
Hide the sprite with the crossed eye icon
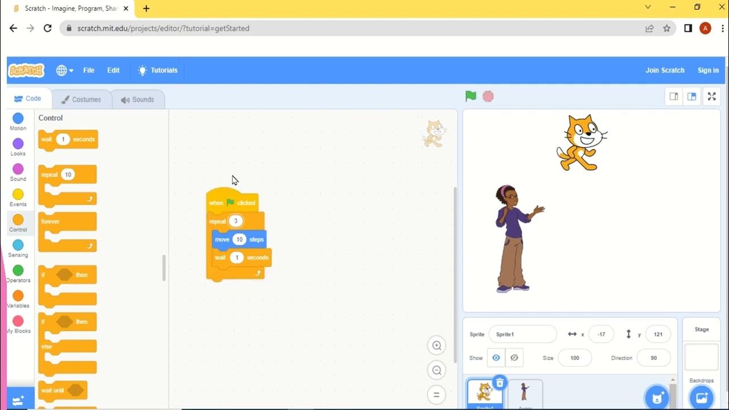click(514, 358)
